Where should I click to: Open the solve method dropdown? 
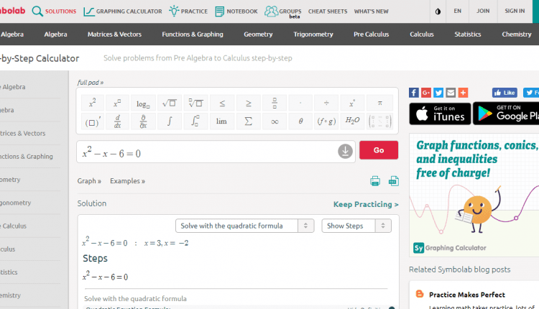coord(244,226)
